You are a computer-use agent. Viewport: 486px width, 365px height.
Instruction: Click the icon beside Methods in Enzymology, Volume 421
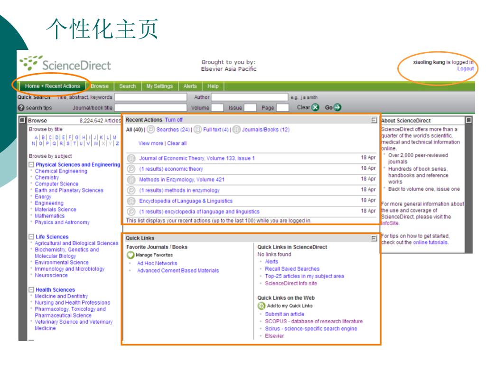pyautogui.click(x=131, y=180)
